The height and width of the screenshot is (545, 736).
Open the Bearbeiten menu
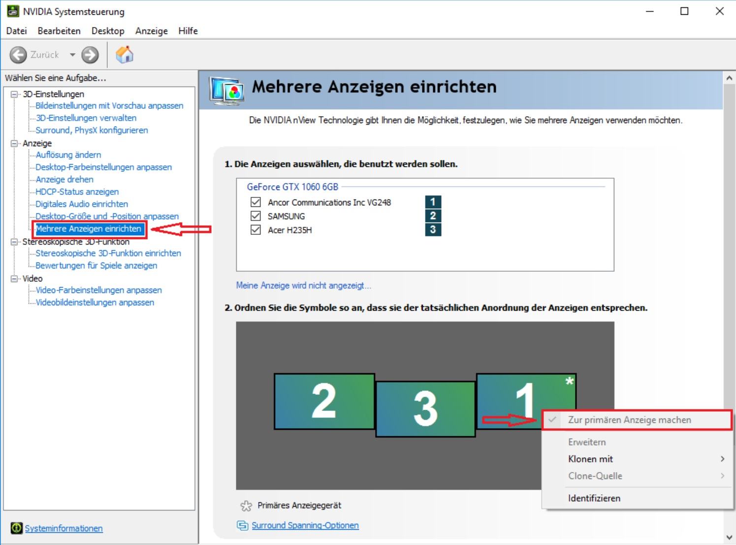[x=59, y=31]
